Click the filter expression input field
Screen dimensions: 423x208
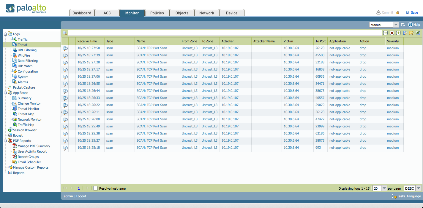tap(225, 33)
